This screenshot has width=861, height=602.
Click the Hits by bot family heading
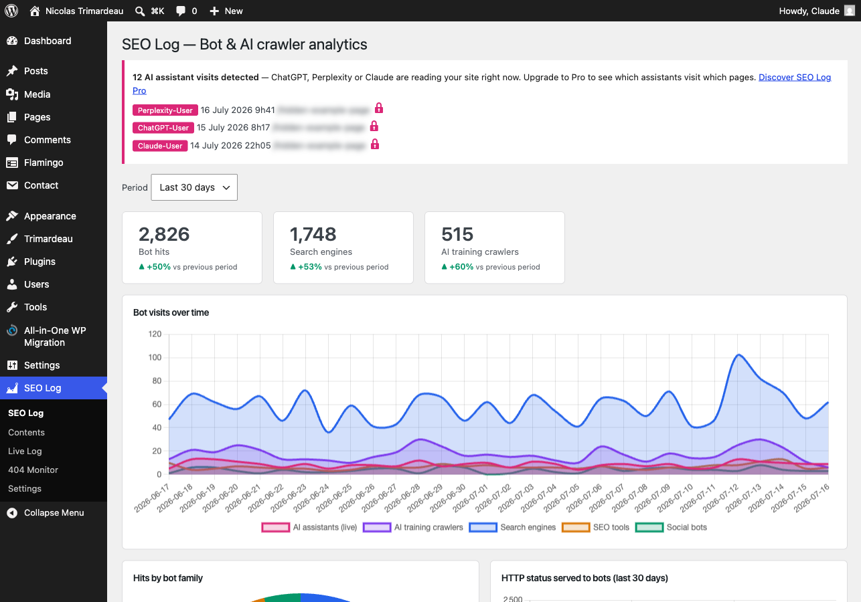click(168, 578)
